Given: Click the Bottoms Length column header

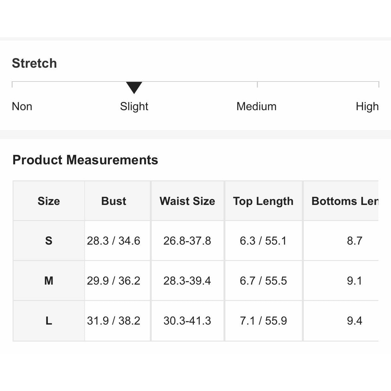Looking at the screenshot, I should (344, 201).
